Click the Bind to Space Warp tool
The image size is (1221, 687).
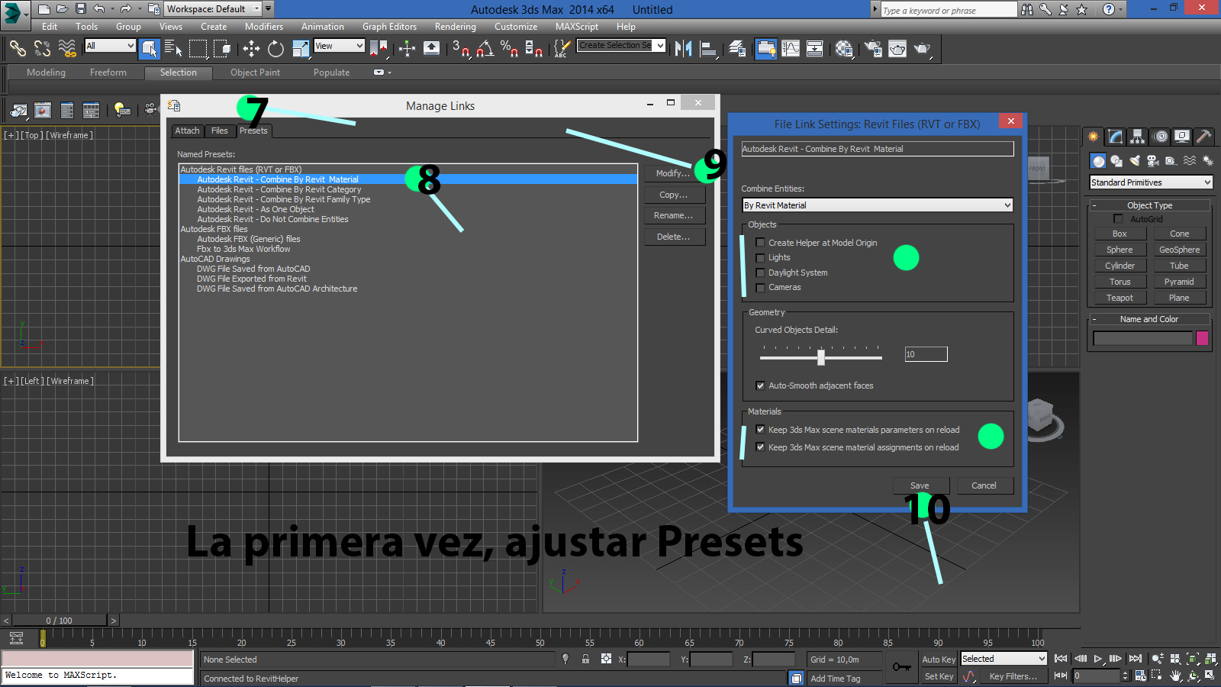pyautogui.click(x=67, y=49)
